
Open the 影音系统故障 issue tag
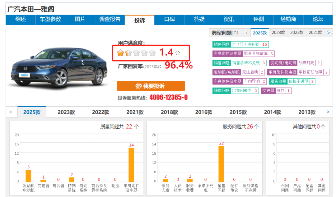243,53
